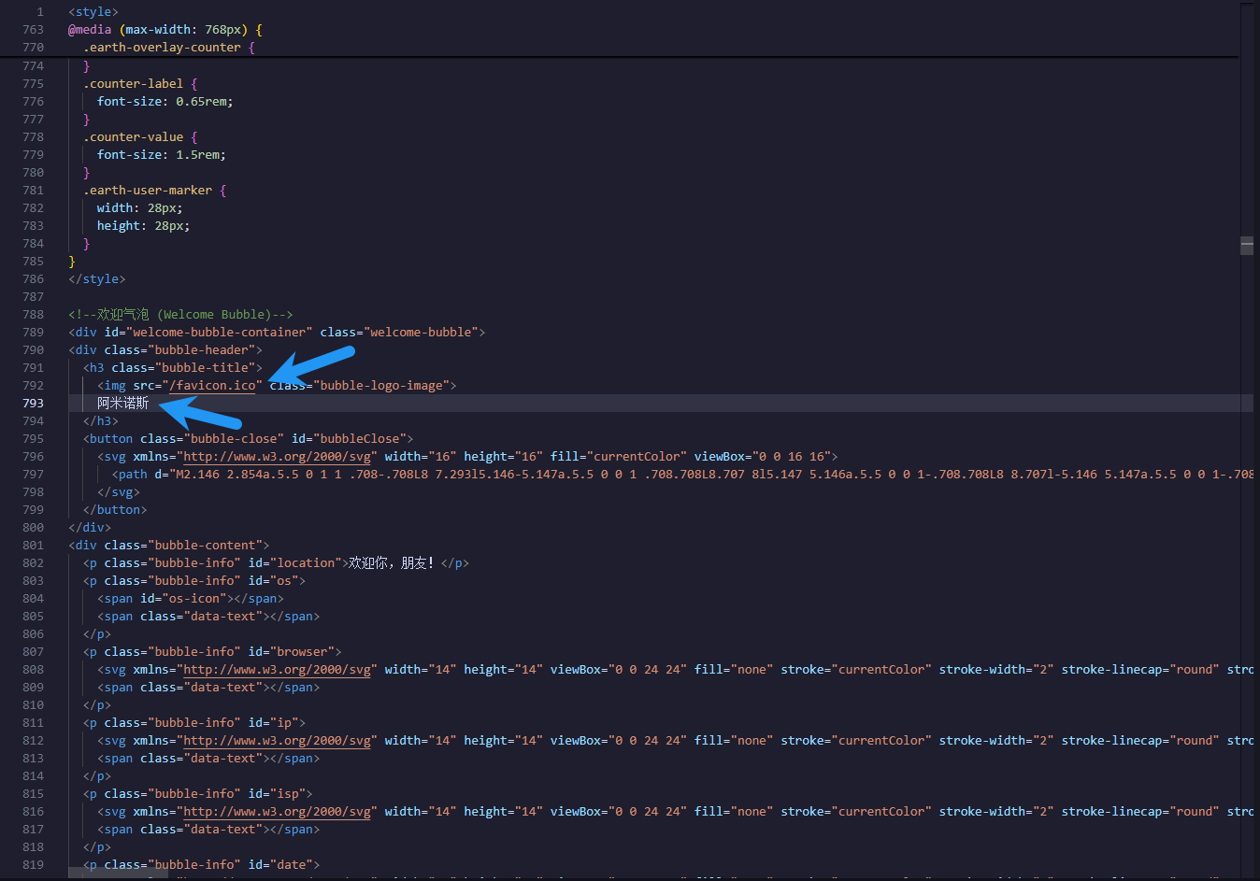This screenshot has width=1260, height=881.
Task: Open the w3.org SVG link on line 808
Action: (277, 670)
